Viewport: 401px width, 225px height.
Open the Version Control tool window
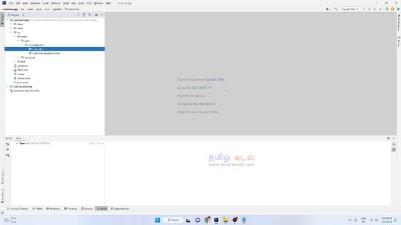pos(17,209)
